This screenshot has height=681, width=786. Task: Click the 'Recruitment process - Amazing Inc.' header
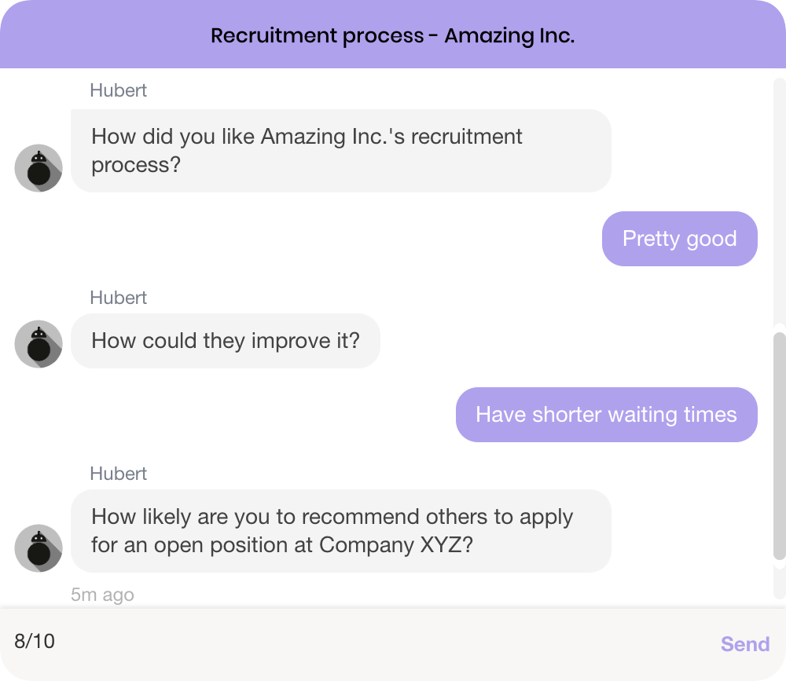click(393, 35)
